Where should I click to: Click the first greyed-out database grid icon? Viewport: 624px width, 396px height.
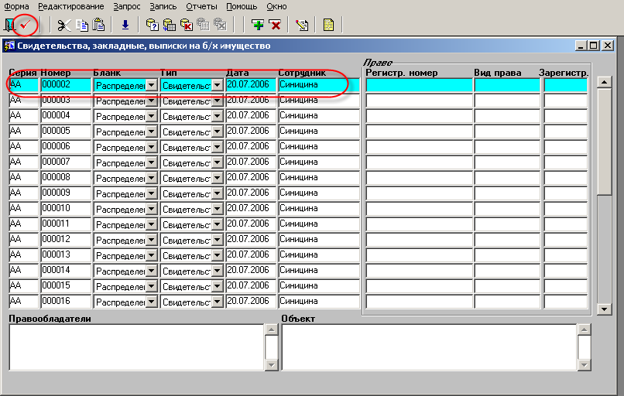[x=203, y=25]
